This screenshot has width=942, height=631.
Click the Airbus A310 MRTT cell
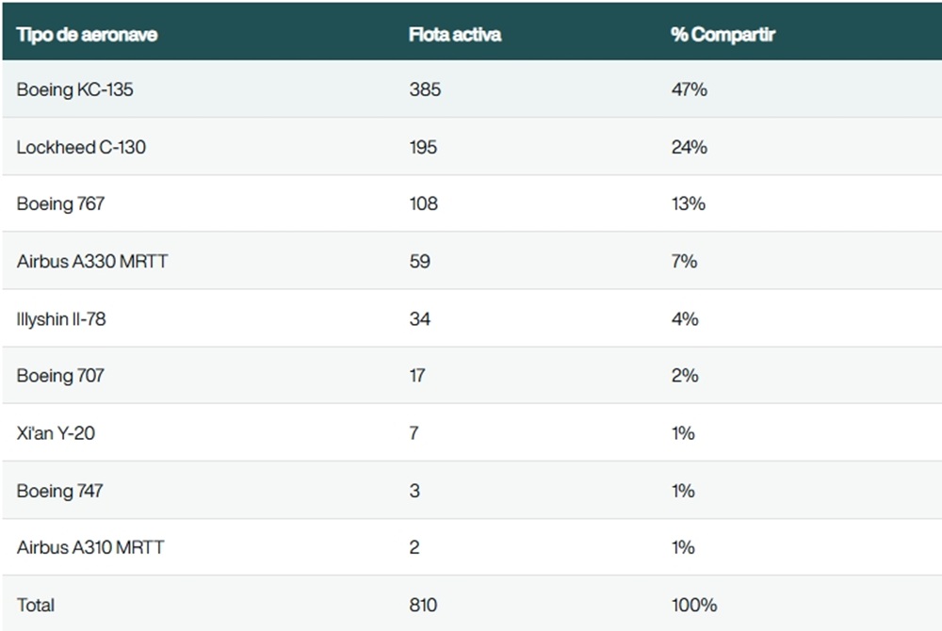point(90,547)
